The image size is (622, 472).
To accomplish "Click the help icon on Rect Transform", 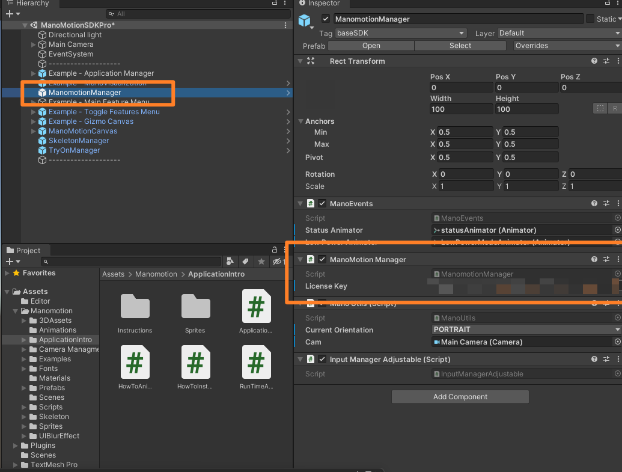I will [x=594, y=61].
